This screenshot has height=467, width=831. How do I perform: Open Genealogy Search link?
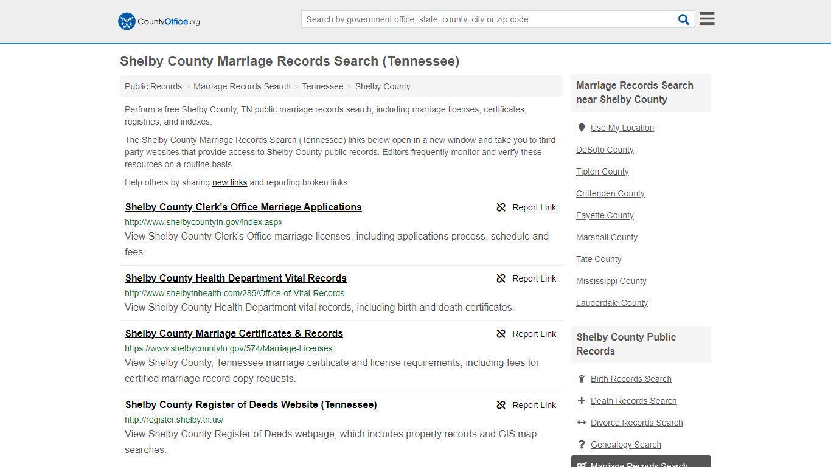click(626, 445)
